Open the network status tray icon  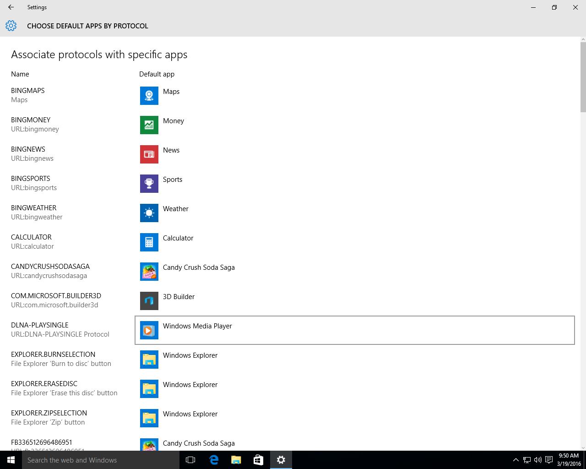coord(527,460)
